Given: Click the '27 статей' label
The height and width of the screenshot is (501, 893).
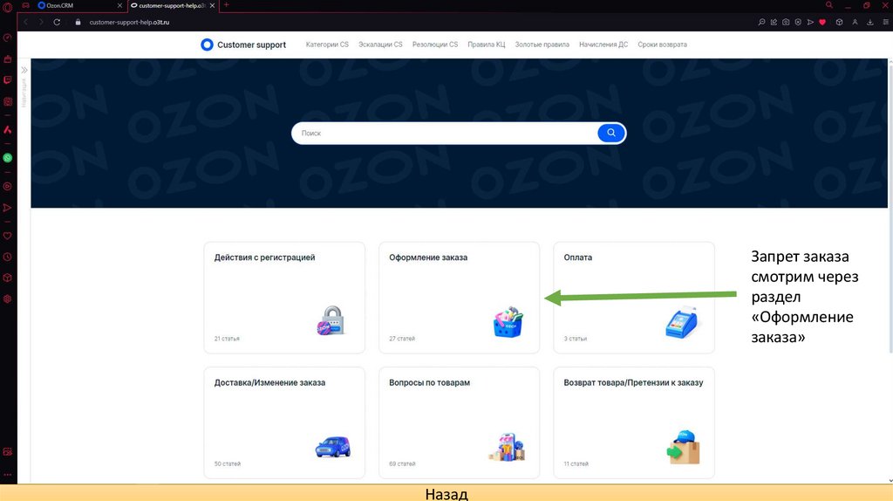Looking at the screenshot, I should click(402, 339).
